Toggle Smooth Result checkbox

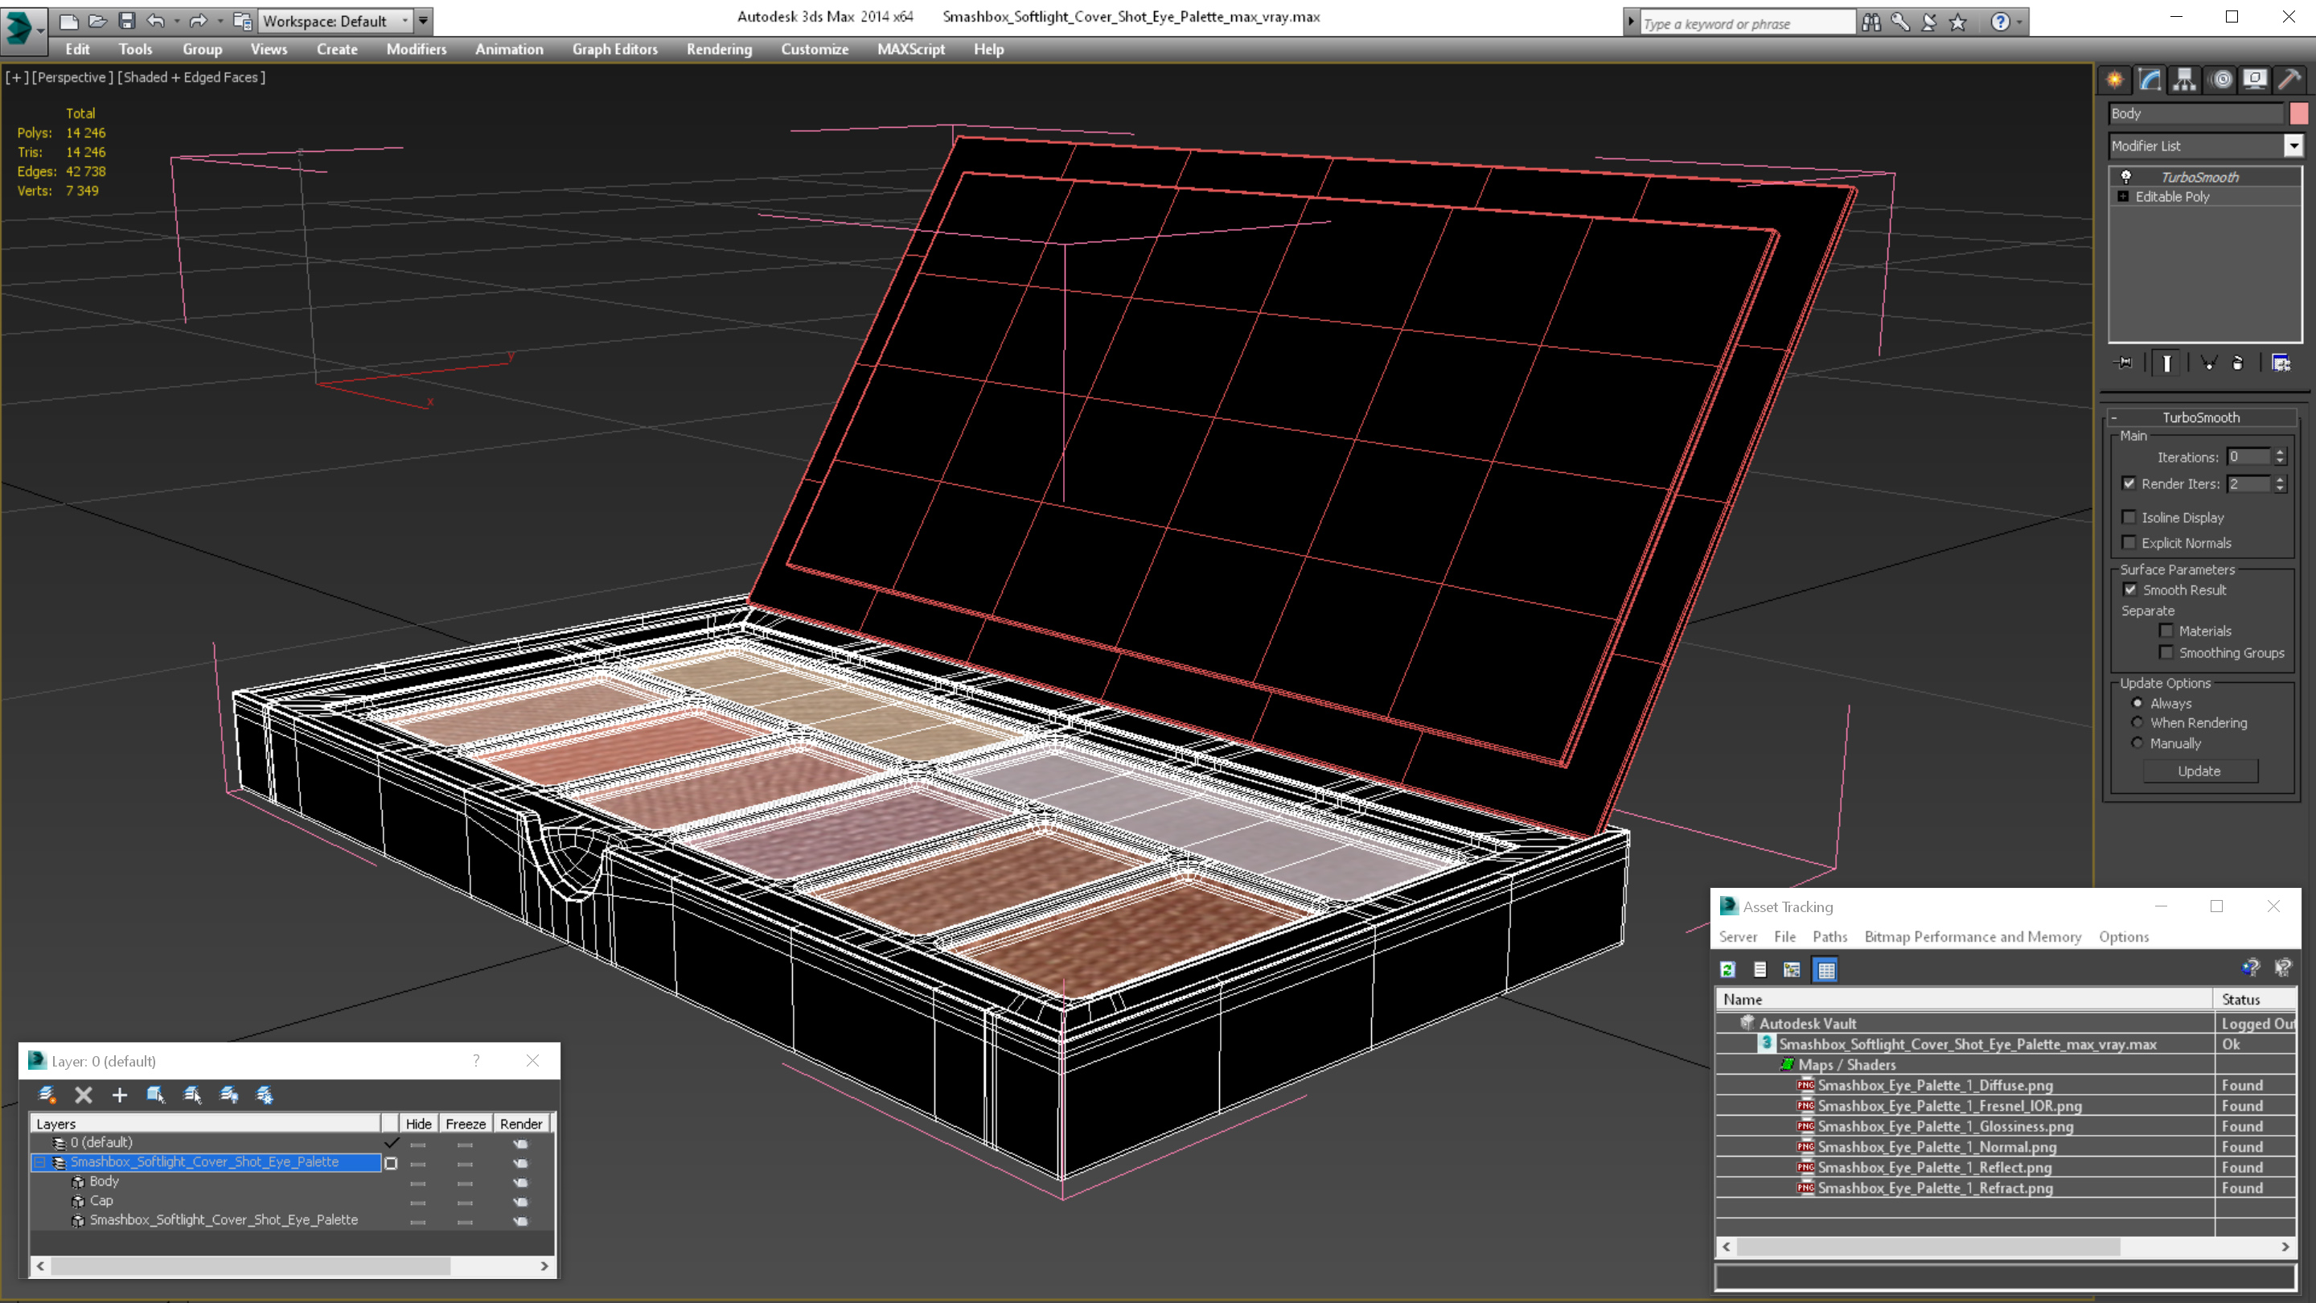pos(2130,590)
